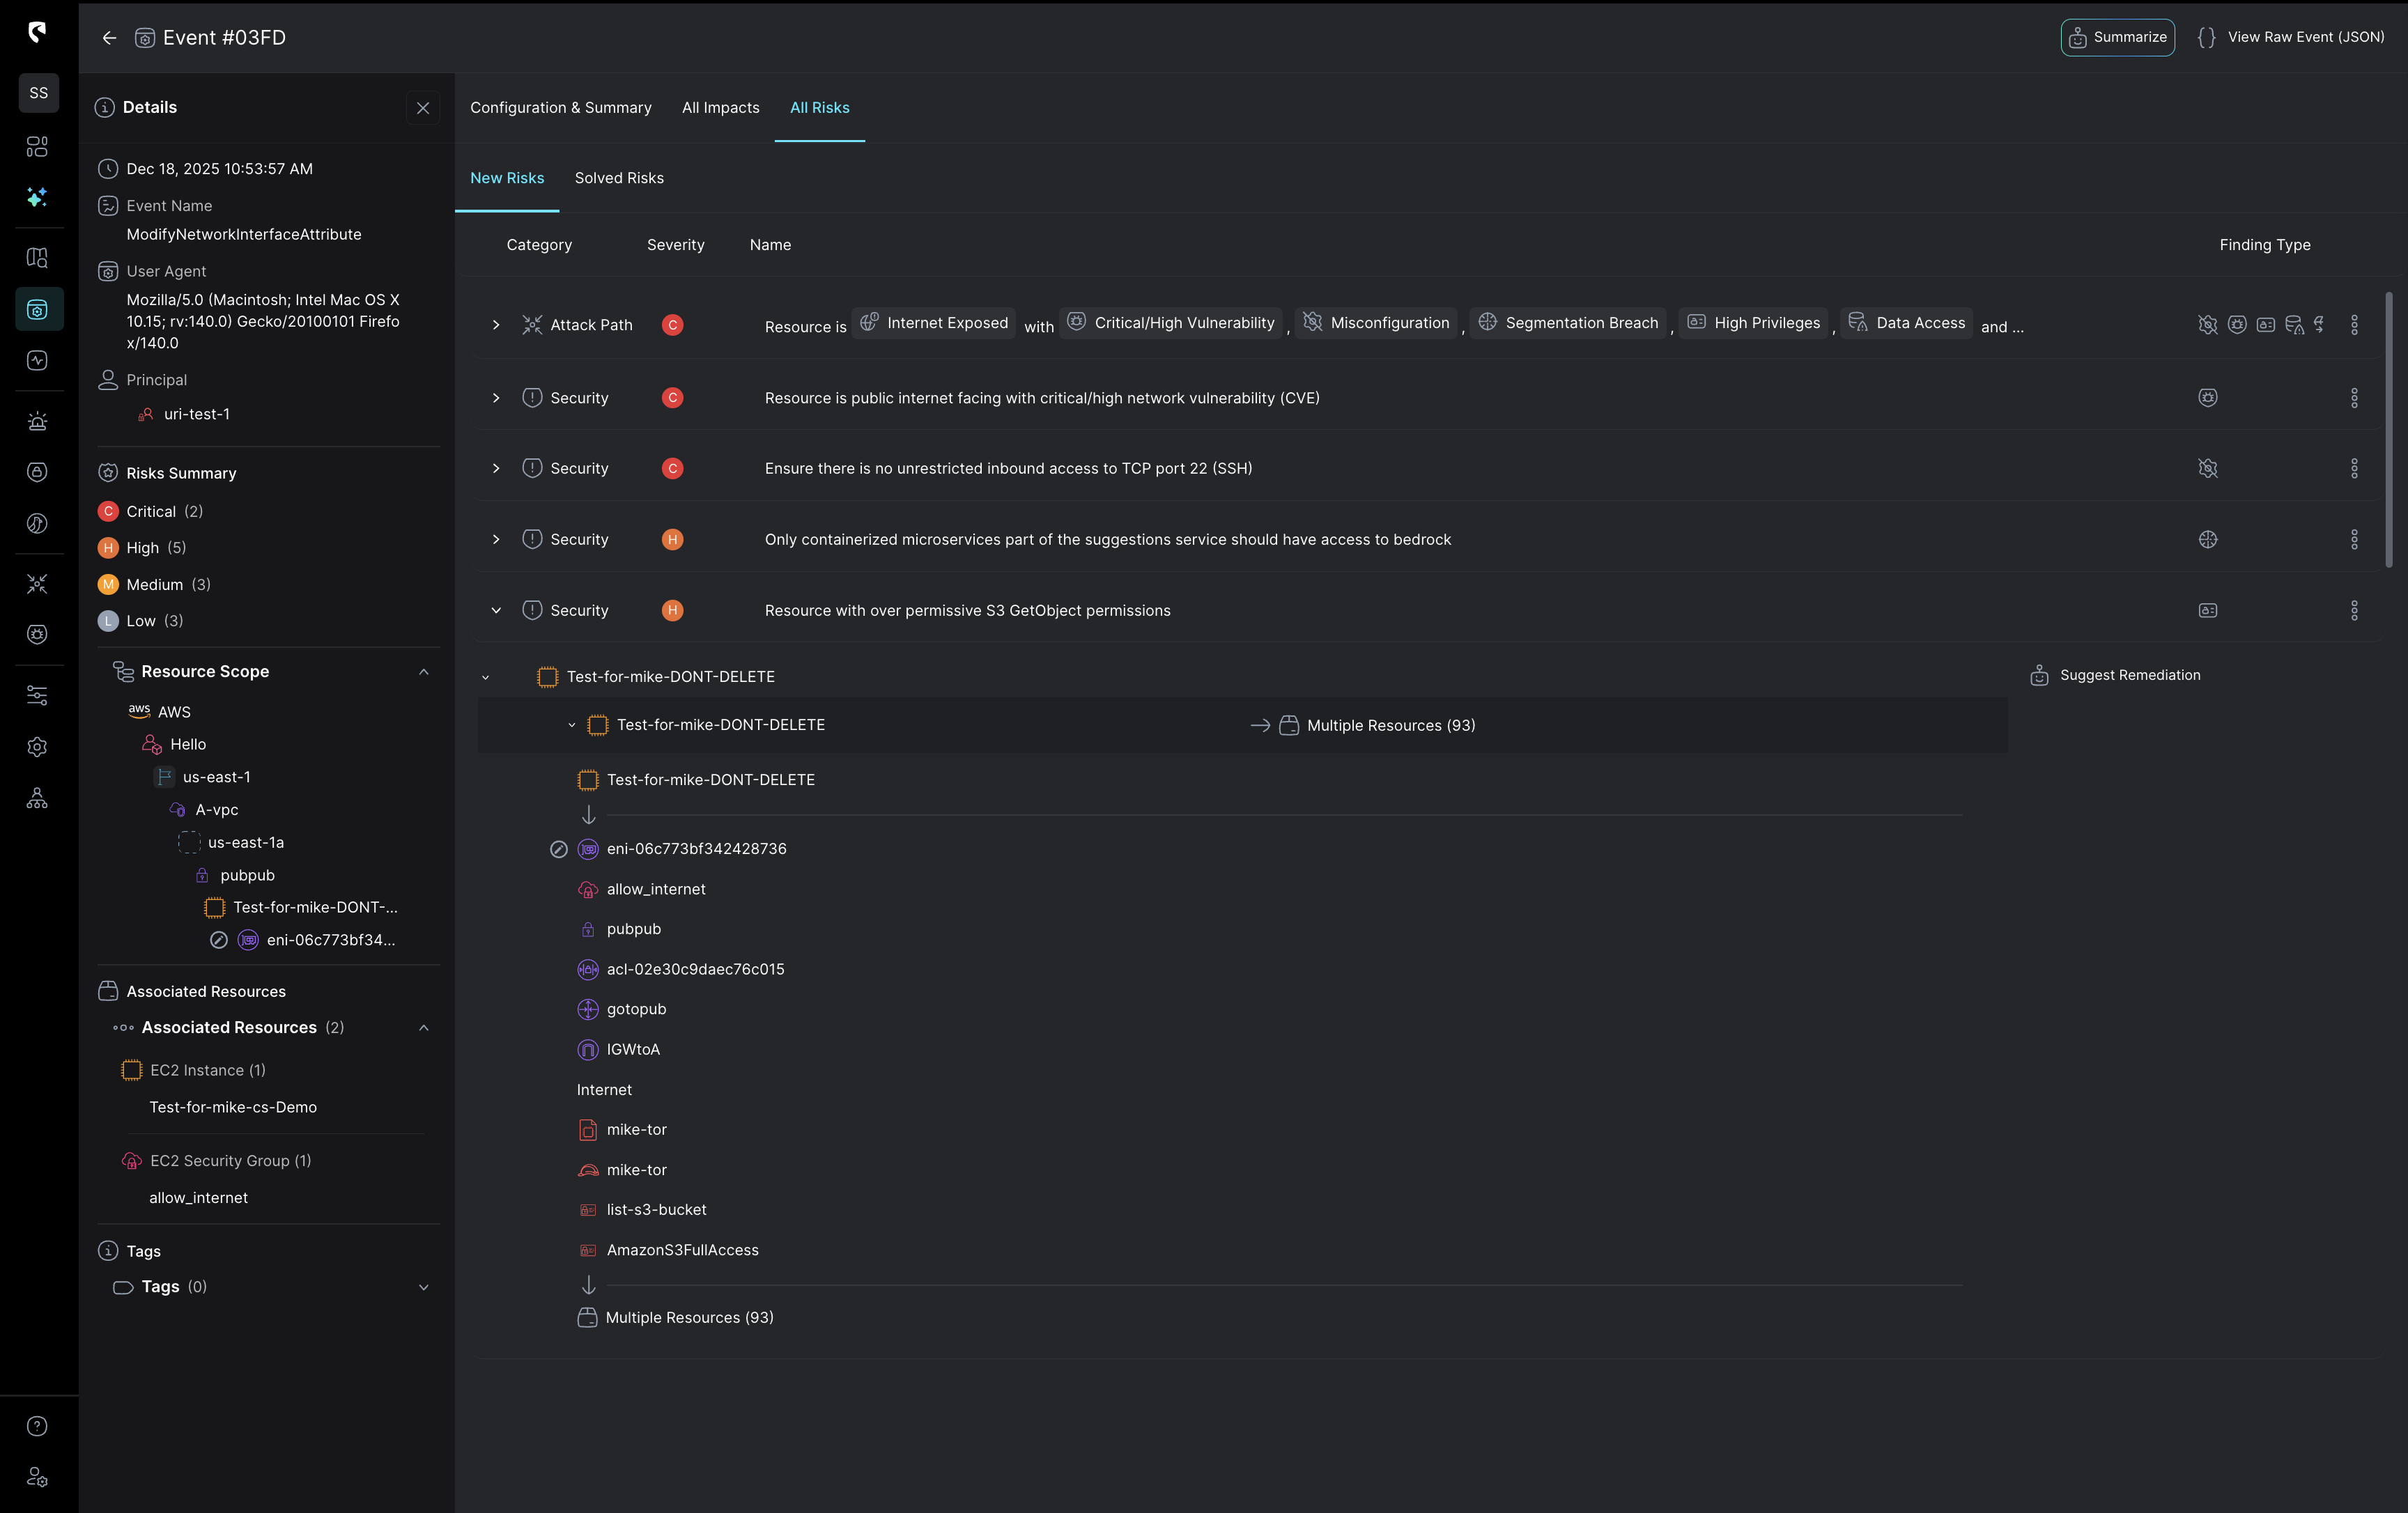Collapse the Resource Scope section
2408x1513 pixels.
pyautogui.click(x=424, y=672)
